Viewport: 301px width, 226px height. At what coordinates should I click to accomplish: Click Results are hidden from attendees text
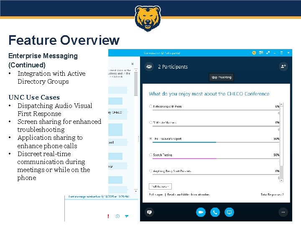click(189, 195)
